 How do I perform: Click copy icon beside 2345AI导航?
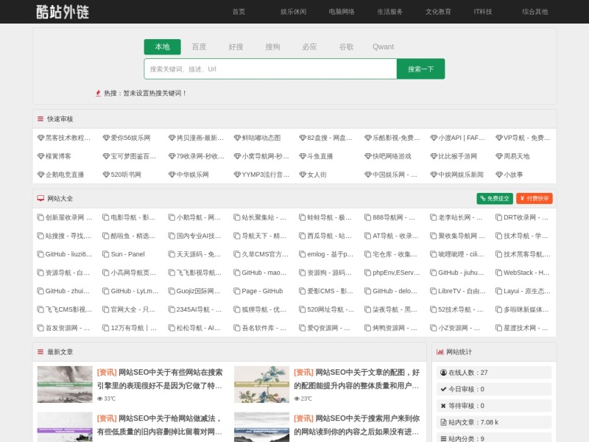tap(172, 309)
